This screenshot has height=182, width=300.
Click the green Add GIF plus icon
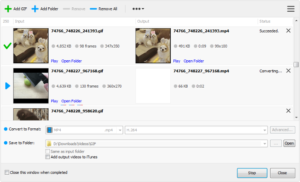pyautogui.click(x=8, y=9)
